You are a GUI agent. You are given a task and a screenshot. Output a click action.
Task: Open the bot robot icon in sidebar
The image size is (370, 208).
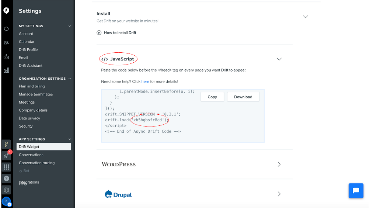click(6, 57)
